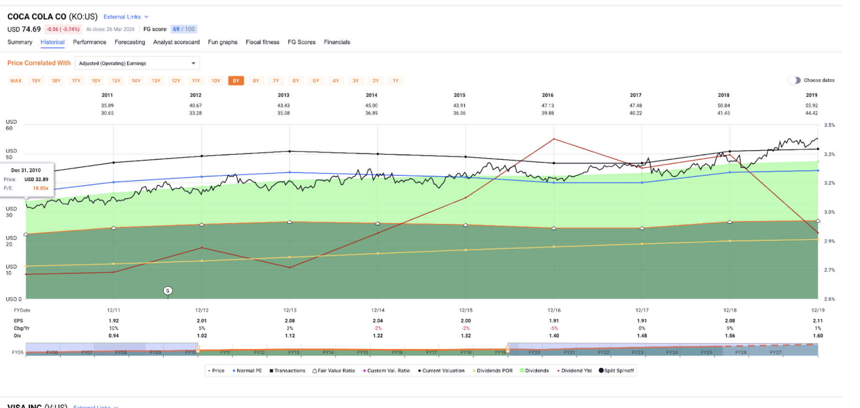Image resolution: width=860 pixels, height=408 pixels.
Task: Click the FG score 69 / 100 badge
Action: 184,29
